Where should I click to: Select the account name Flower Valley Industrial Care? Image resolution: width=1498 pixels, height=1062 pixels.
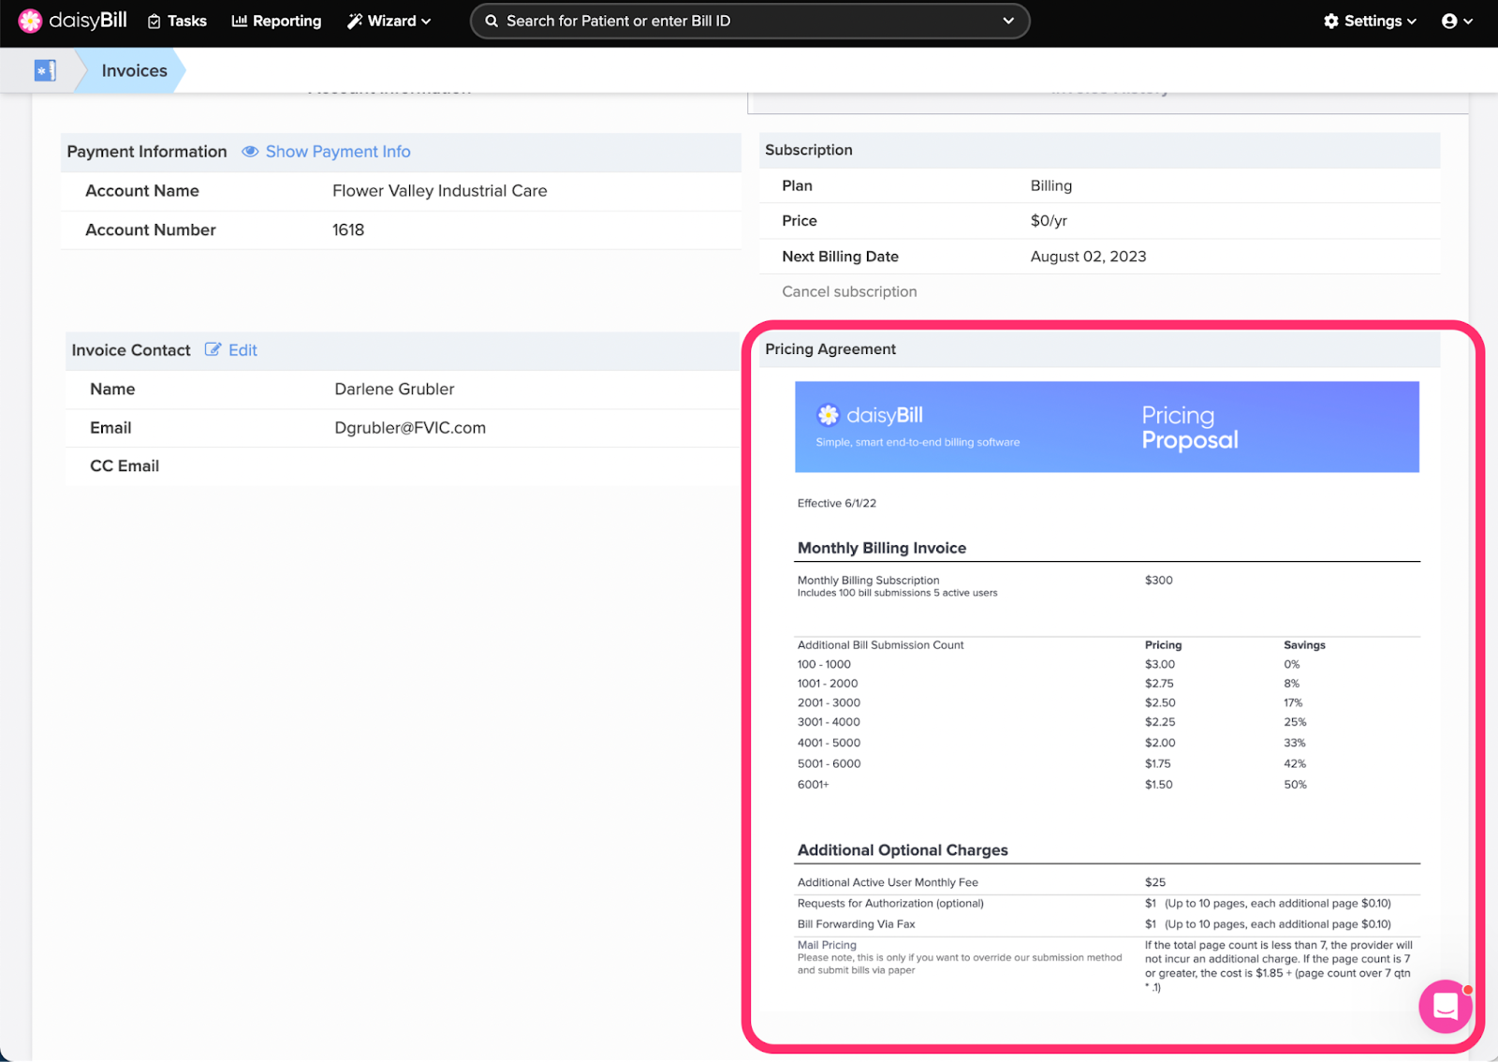439,191
